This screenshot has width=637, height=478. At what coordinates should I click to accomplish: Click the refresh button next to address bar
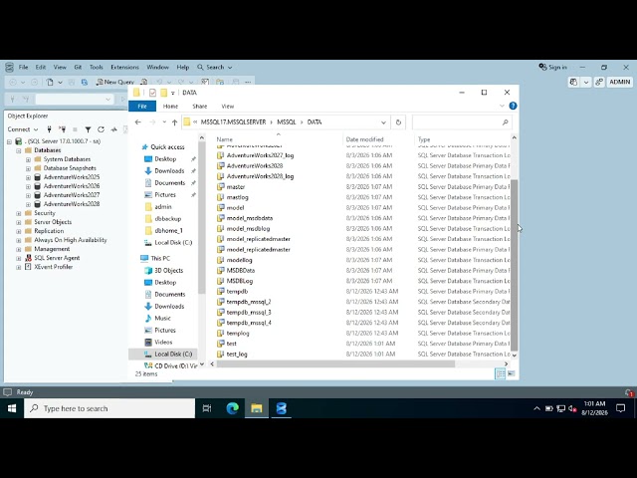398,121
